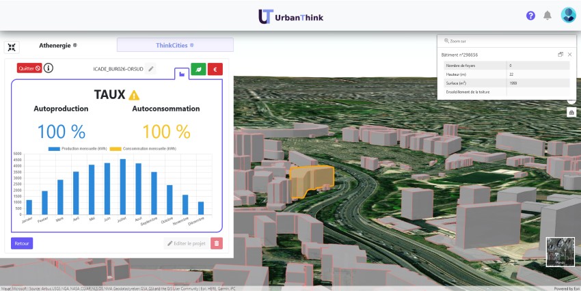Viewport: 581px width, 291px height.
Task: Click the UrbanThink logo
Action: (x=291, y=16)
